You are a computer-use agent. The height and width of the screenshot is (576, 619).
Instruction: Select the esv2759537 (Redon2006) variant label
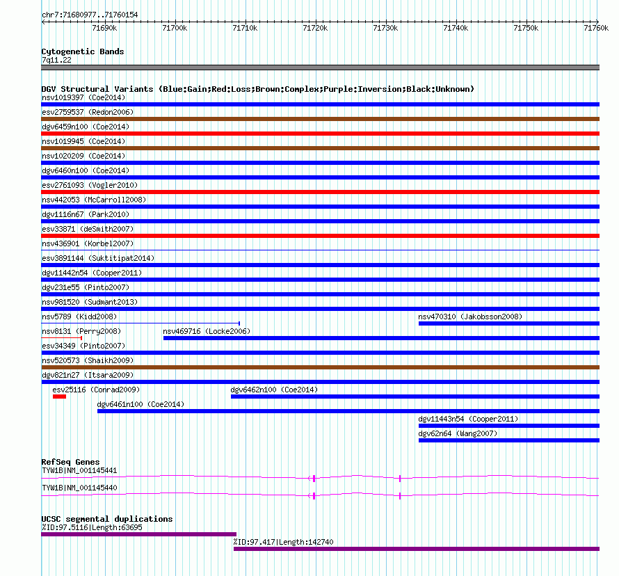click(88, 112)
